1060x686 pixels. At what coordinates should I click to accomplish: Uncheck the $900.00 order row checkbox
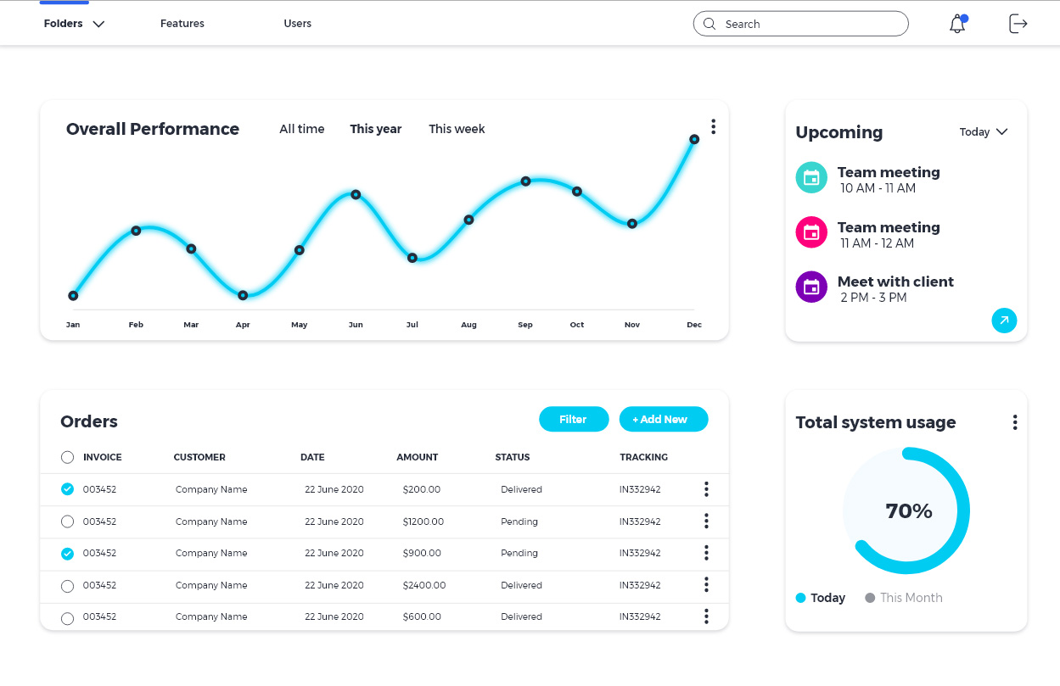(68, 554)
